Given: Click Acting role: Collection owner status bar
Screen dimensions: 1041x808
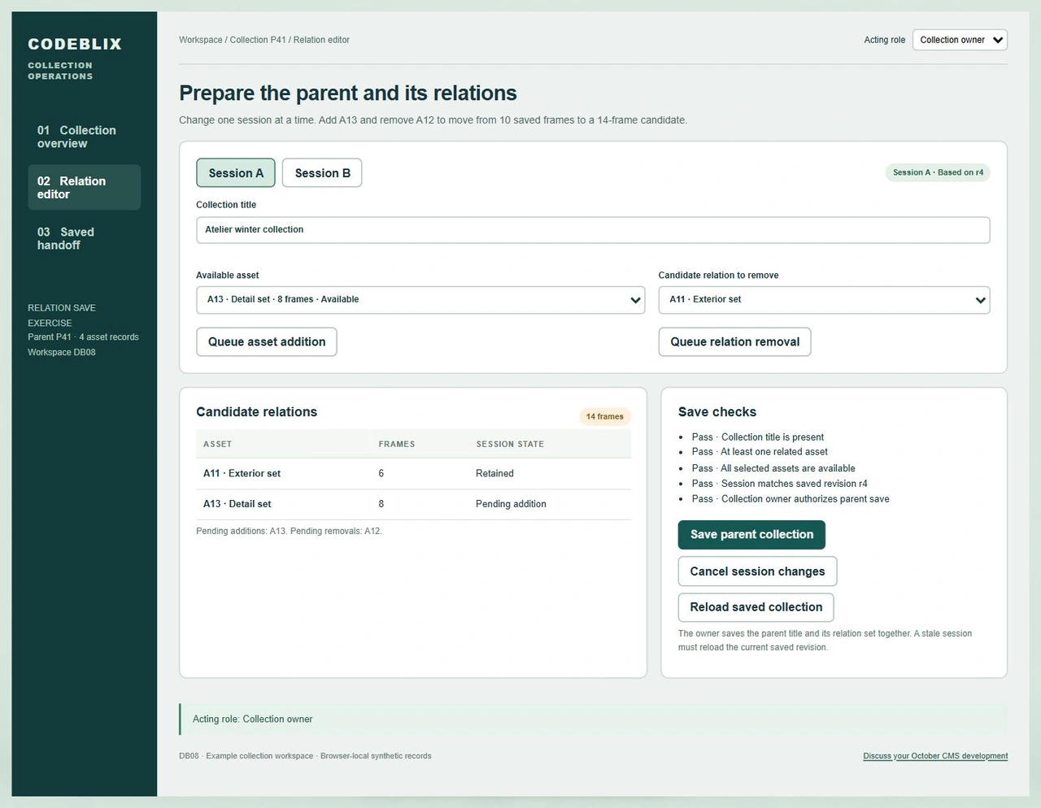Looking at the screenshot, I should click(593, 719).
